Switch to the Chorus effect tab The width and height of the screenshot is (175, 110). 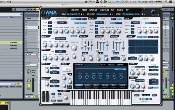(x=88, y=85)
